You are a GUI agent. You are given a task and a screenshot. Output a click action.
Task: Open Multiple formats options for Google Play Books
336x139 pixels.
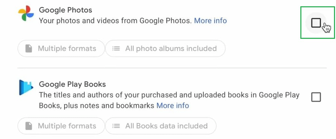(61, 126)
